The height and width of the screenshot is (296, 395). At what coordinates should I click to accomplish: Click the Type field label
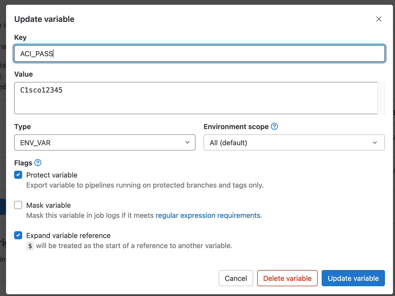coord(22,127)
